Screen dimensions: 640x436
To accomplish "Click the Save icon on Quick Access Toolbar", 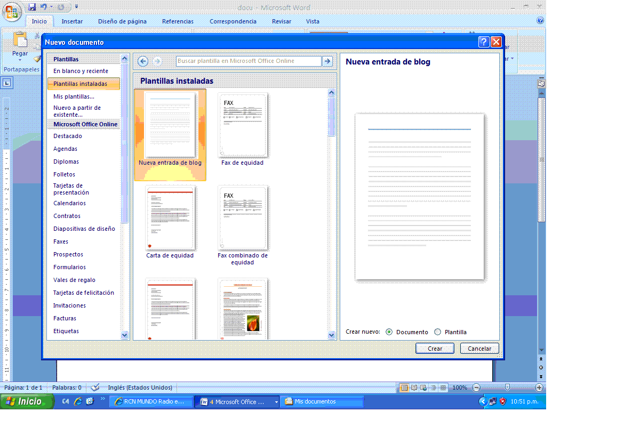I will (32, 7).
